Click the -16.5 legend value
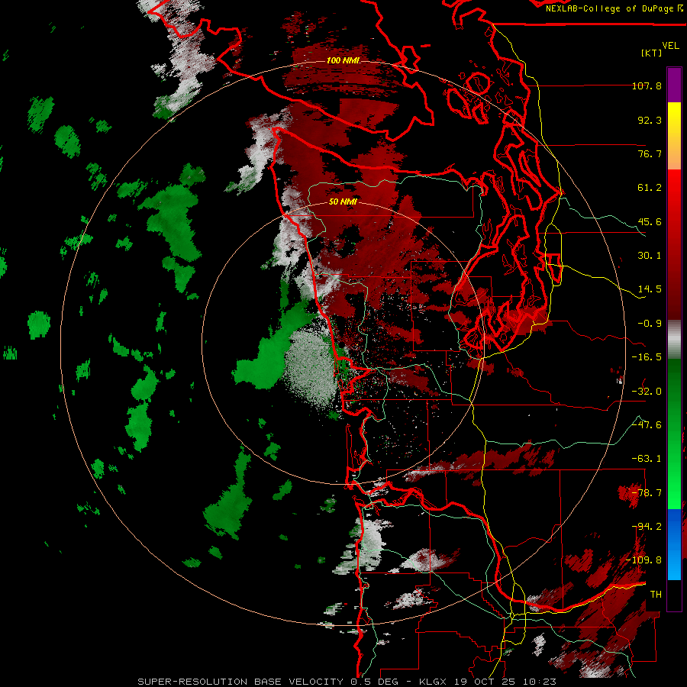The height and width of the screenshot is (687, 687). click(647, 357)
